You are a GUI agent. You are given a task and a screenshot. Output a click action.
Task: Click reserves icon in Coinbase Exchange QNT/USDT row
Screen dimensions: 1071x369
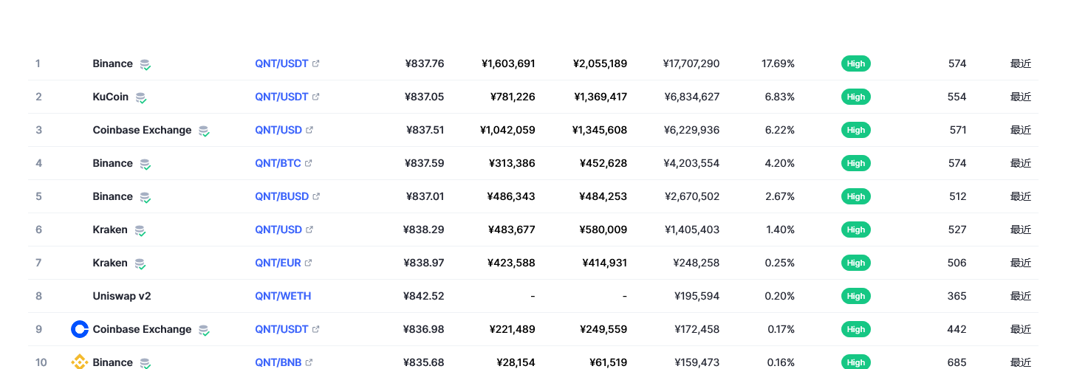tap(203, 330)
